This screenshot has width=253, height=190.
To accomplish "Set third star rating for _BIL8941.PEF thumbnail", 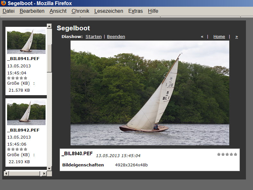I will (x=17, y=78).
